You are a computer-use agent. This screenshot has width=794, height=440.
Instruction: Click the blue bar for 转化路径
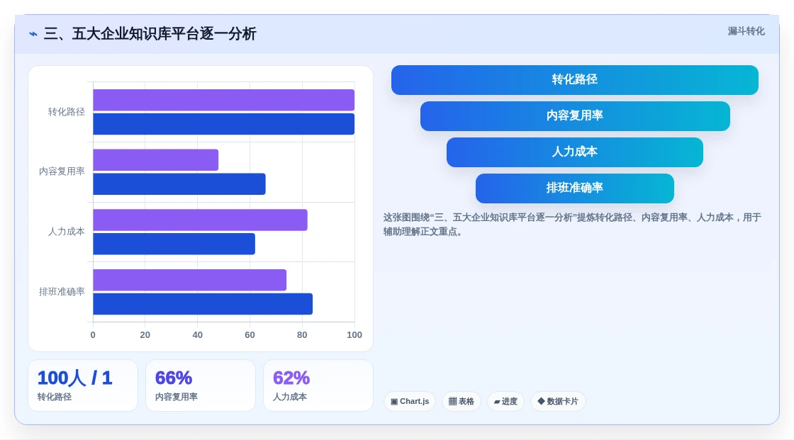(x=224, y=124)
